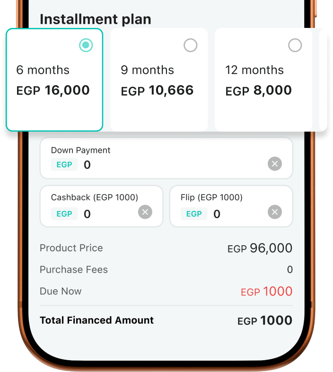Clear the Flip field value
This screenshot has height=372, width=333.
pos(275,212)
